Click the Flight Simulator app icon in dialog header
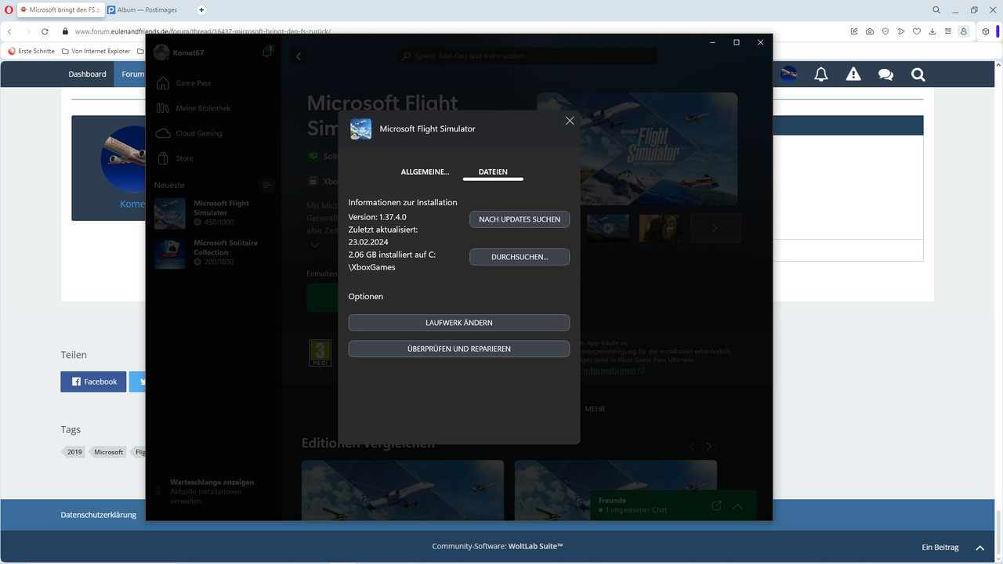The image size is (1003, 564). coord(360,128)
